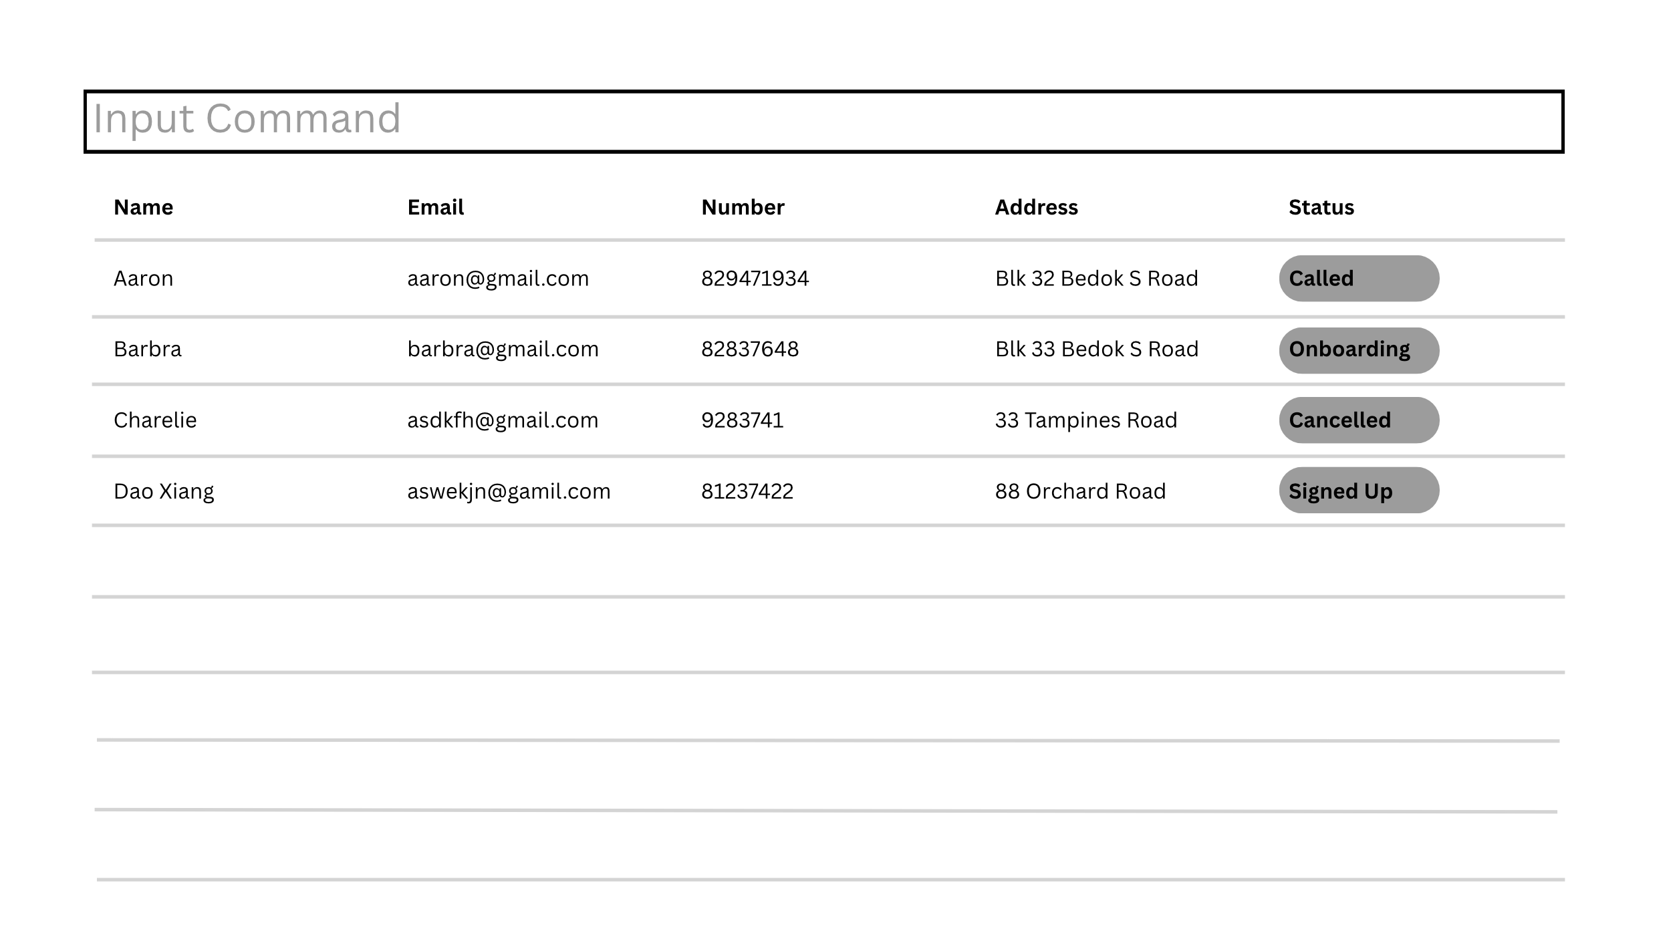
Task: Open email asdkfh@gmail.com
Action: (x=503, y=420)
